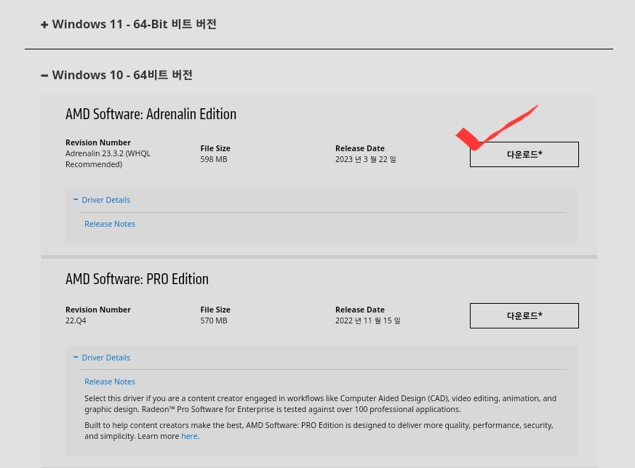Collapse Driver Details under Adrenalin Edition

tap(102, 200)
